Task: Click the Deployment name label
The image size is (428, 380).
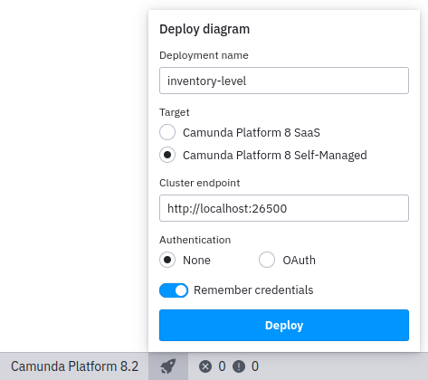Action: pyautogui.click(x=204, y=55)
